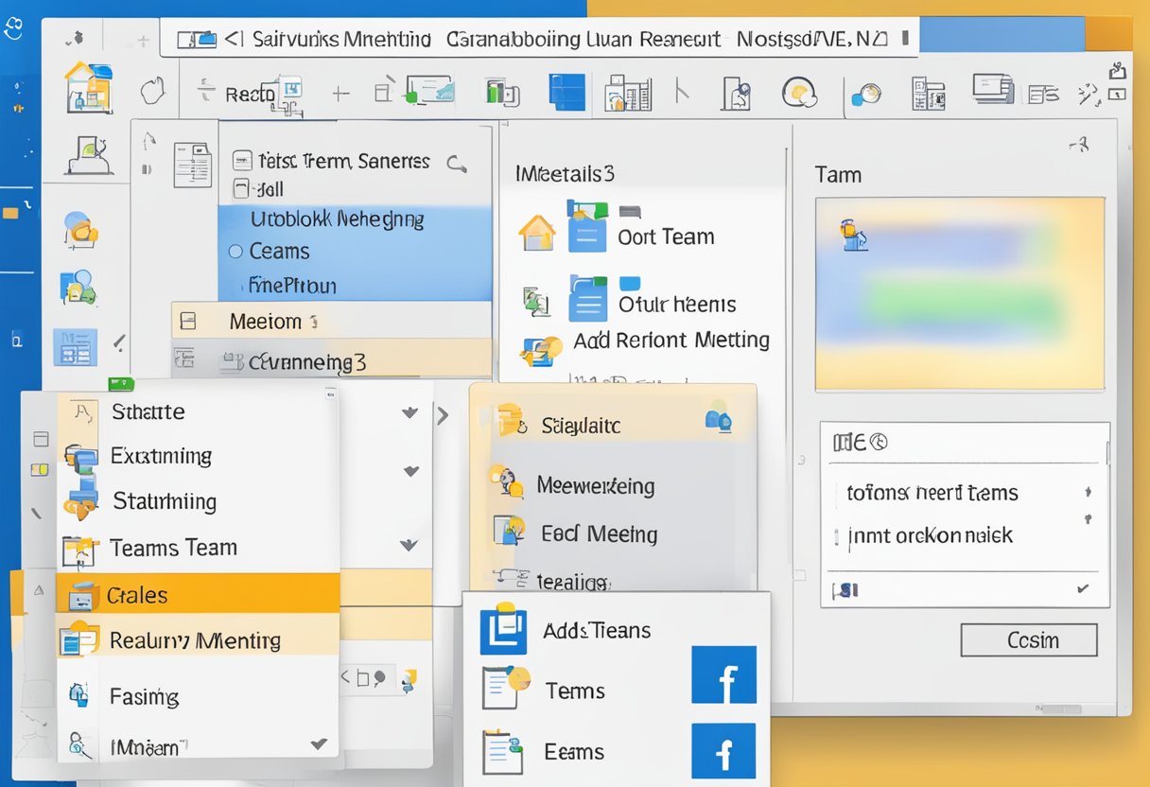Screen dimensions: 1150x787
Task: Click the Tam preview thumbnail
Action: pos(959,293)
